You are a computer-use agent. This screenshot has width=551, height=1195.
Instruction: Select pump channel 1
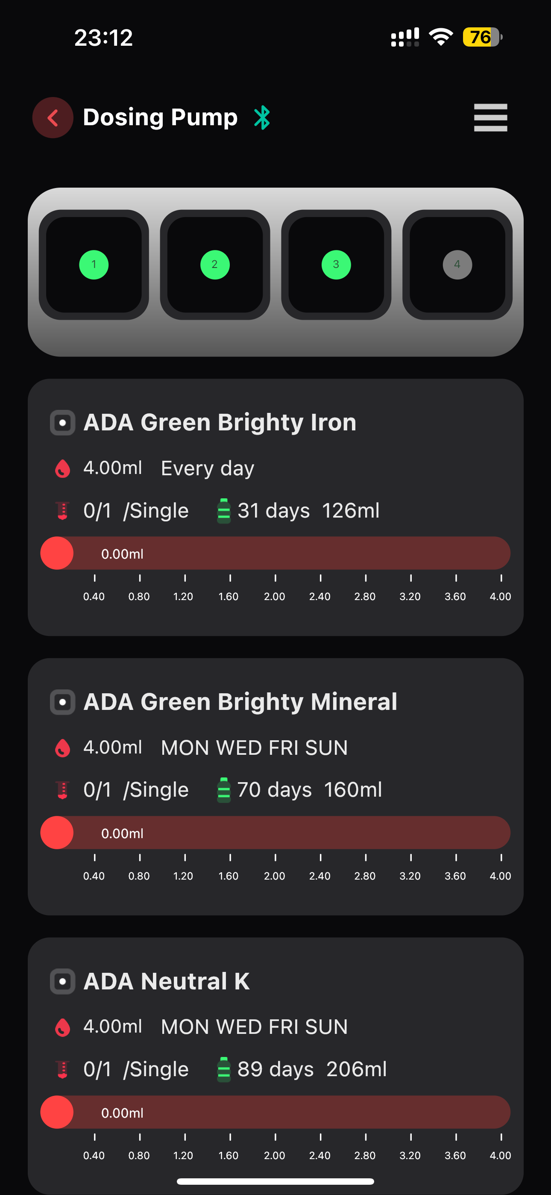(94, 265)
